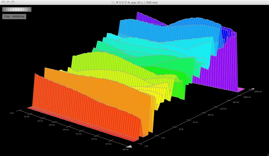Click the waveform document icon in title bar

pyautogui.click(x=113, y=2)
